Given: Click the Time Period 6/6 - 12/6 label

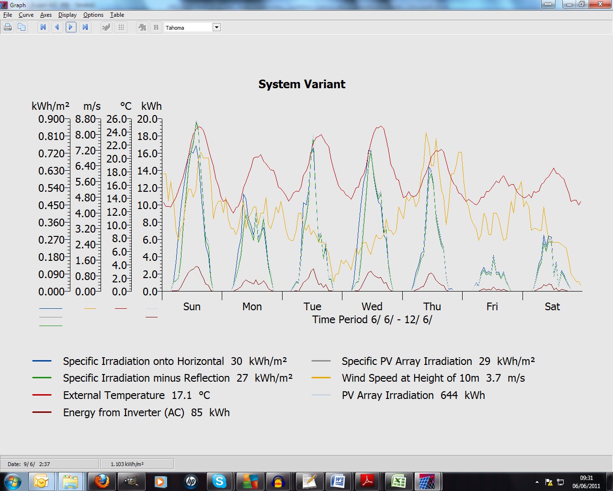Looking at the screenshot, I should [372, 320].
